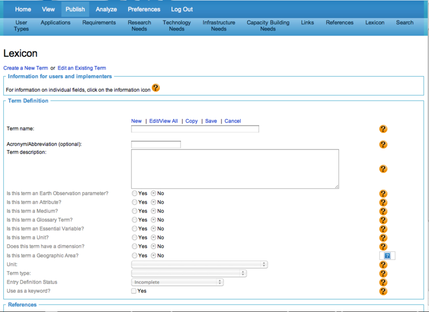
Task: Select Yes for Earth Observation parameter
Action: 135,194
